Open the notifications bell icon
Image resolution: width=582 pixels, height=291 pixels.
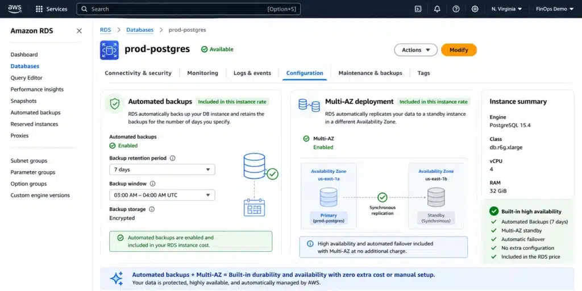[437, 9]
